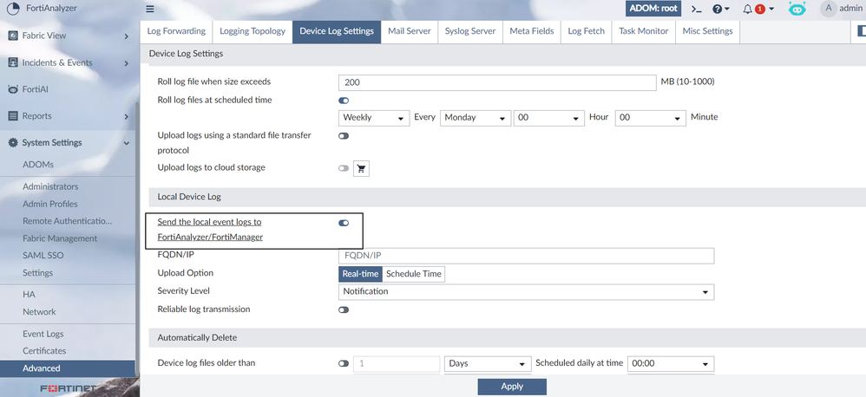Click the Incidents & Events sidebar icon

pos(13,62)
